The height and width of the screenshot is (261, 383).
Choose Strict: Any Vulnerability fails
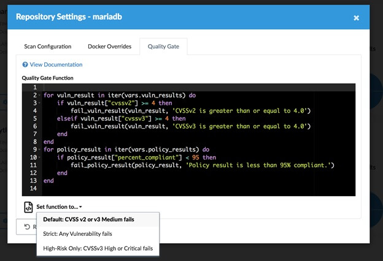pos(98,233)
